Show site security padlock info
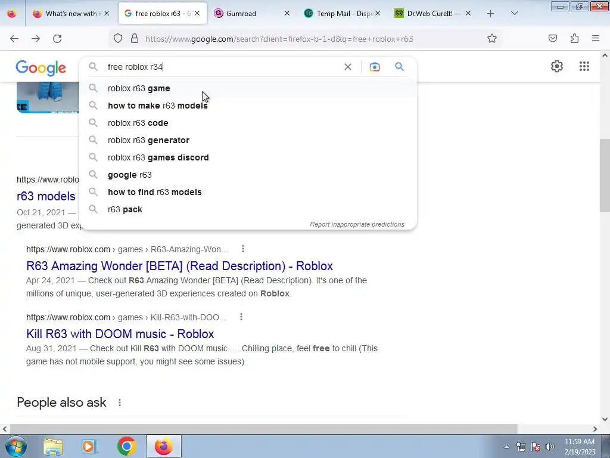Image resolution: width=610 pixels, height=458 pixels. pyautogui.click(x=135, y=39)
